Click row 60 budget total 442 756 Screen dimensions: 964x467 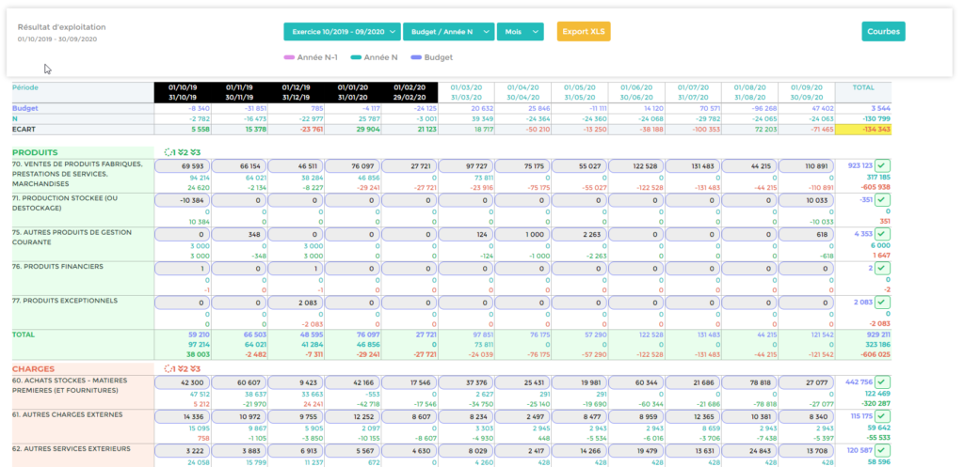[860, 382]
